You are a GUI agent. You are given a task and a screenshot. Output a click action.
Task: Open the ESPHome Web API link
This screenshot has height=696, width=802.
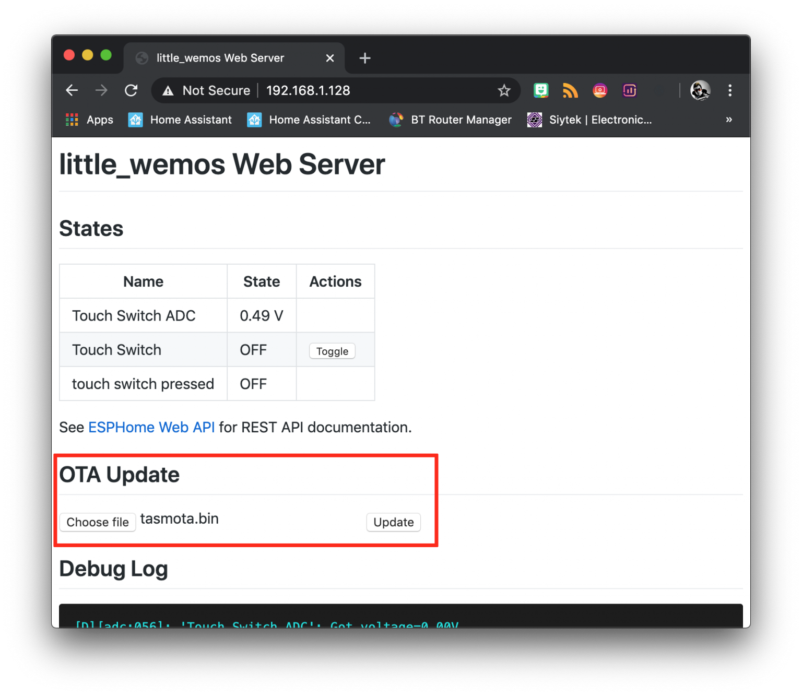pos(151,427)
